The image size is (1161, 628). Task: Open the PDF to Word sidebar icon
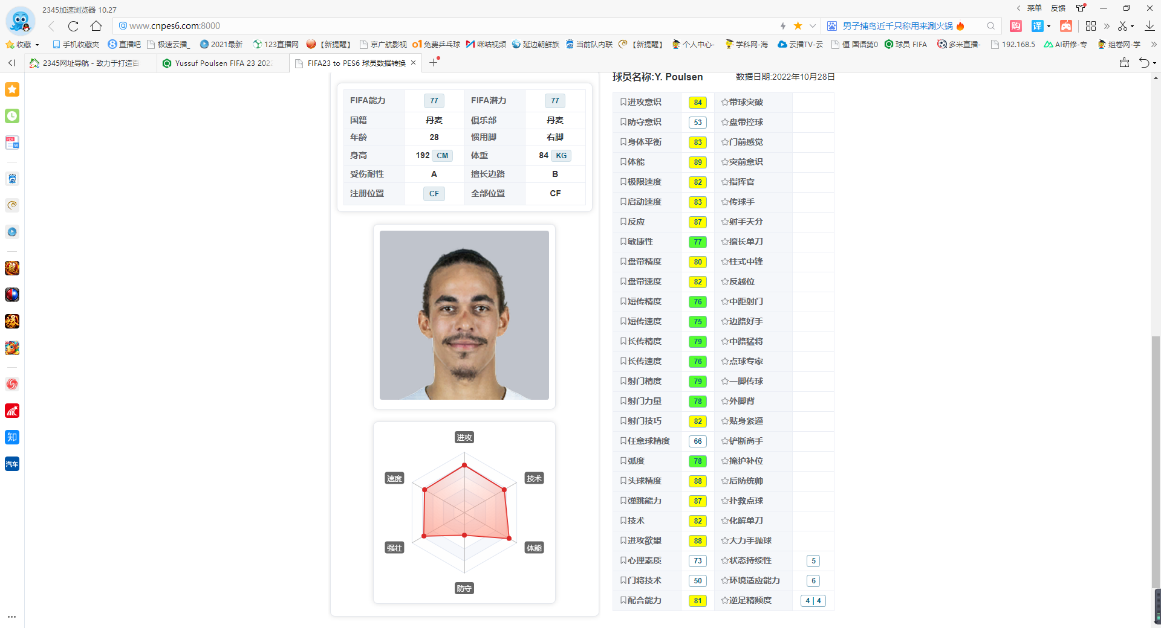point(12,143)
